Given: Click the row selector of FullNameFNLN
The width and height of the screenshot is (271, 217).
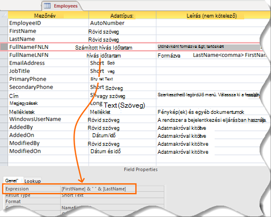Looking at the screenshot, I should tap(4, 47).
